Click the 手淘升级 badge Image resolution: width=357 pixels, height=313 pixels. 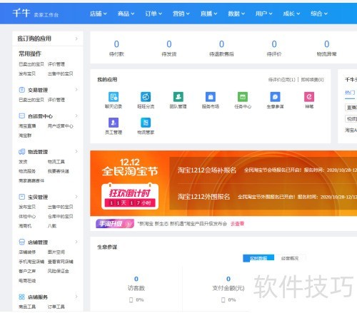[x=115, y=224]
